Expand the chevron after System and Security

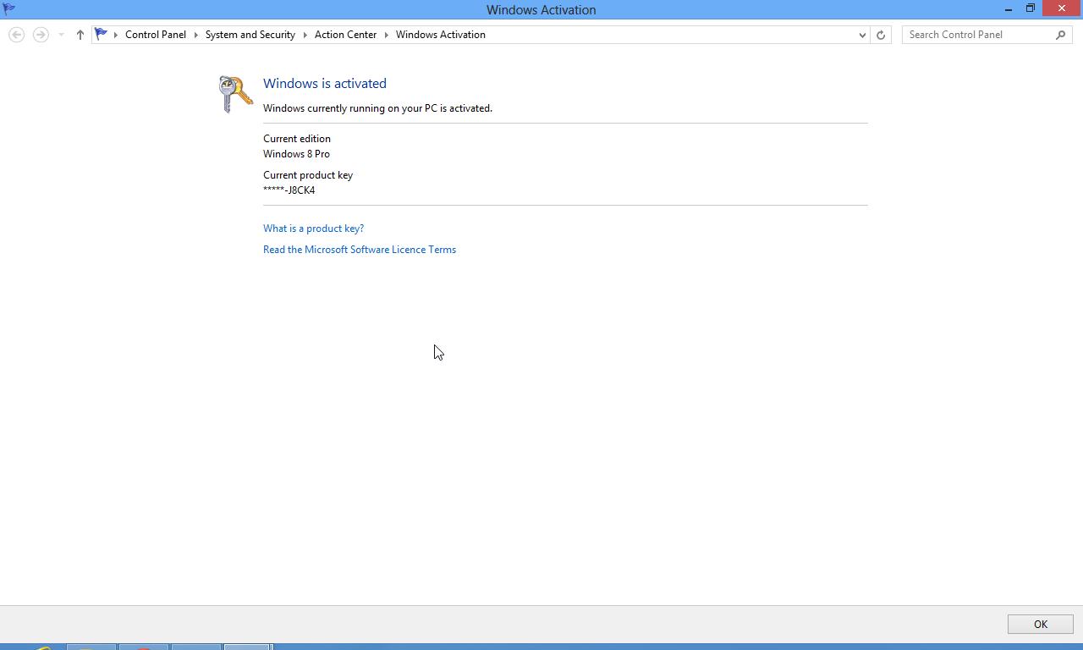(305, 35)
